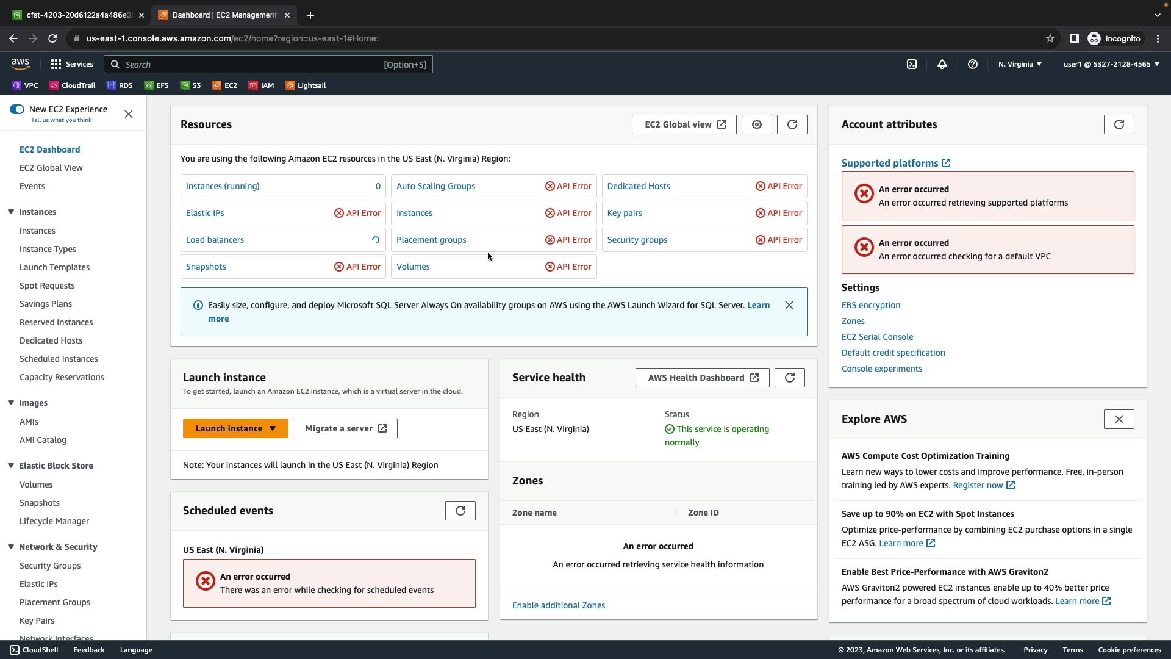
Task: Open the help question mark icon
Action: click(972, 64)
